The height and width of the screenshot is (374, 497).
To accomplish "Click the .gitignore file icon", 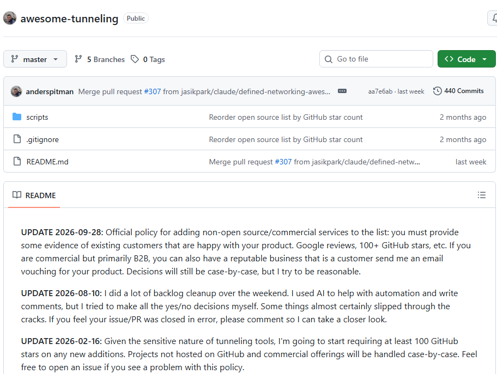I will coord(17,139).
